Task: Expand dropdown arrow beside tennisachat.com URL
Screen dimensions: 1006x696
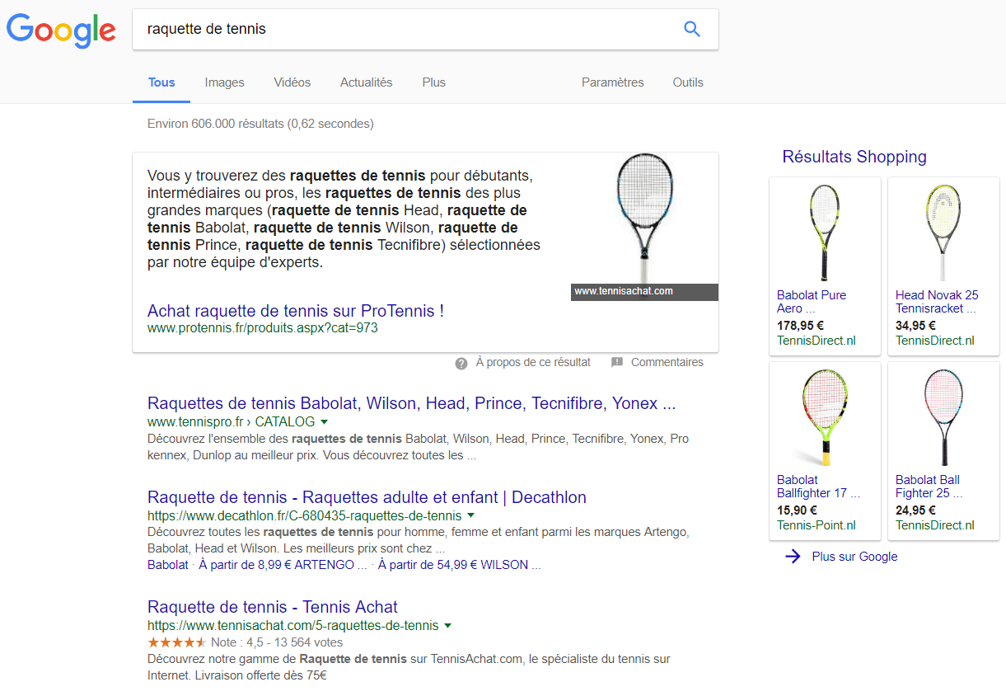Action: tap(447, 626)
